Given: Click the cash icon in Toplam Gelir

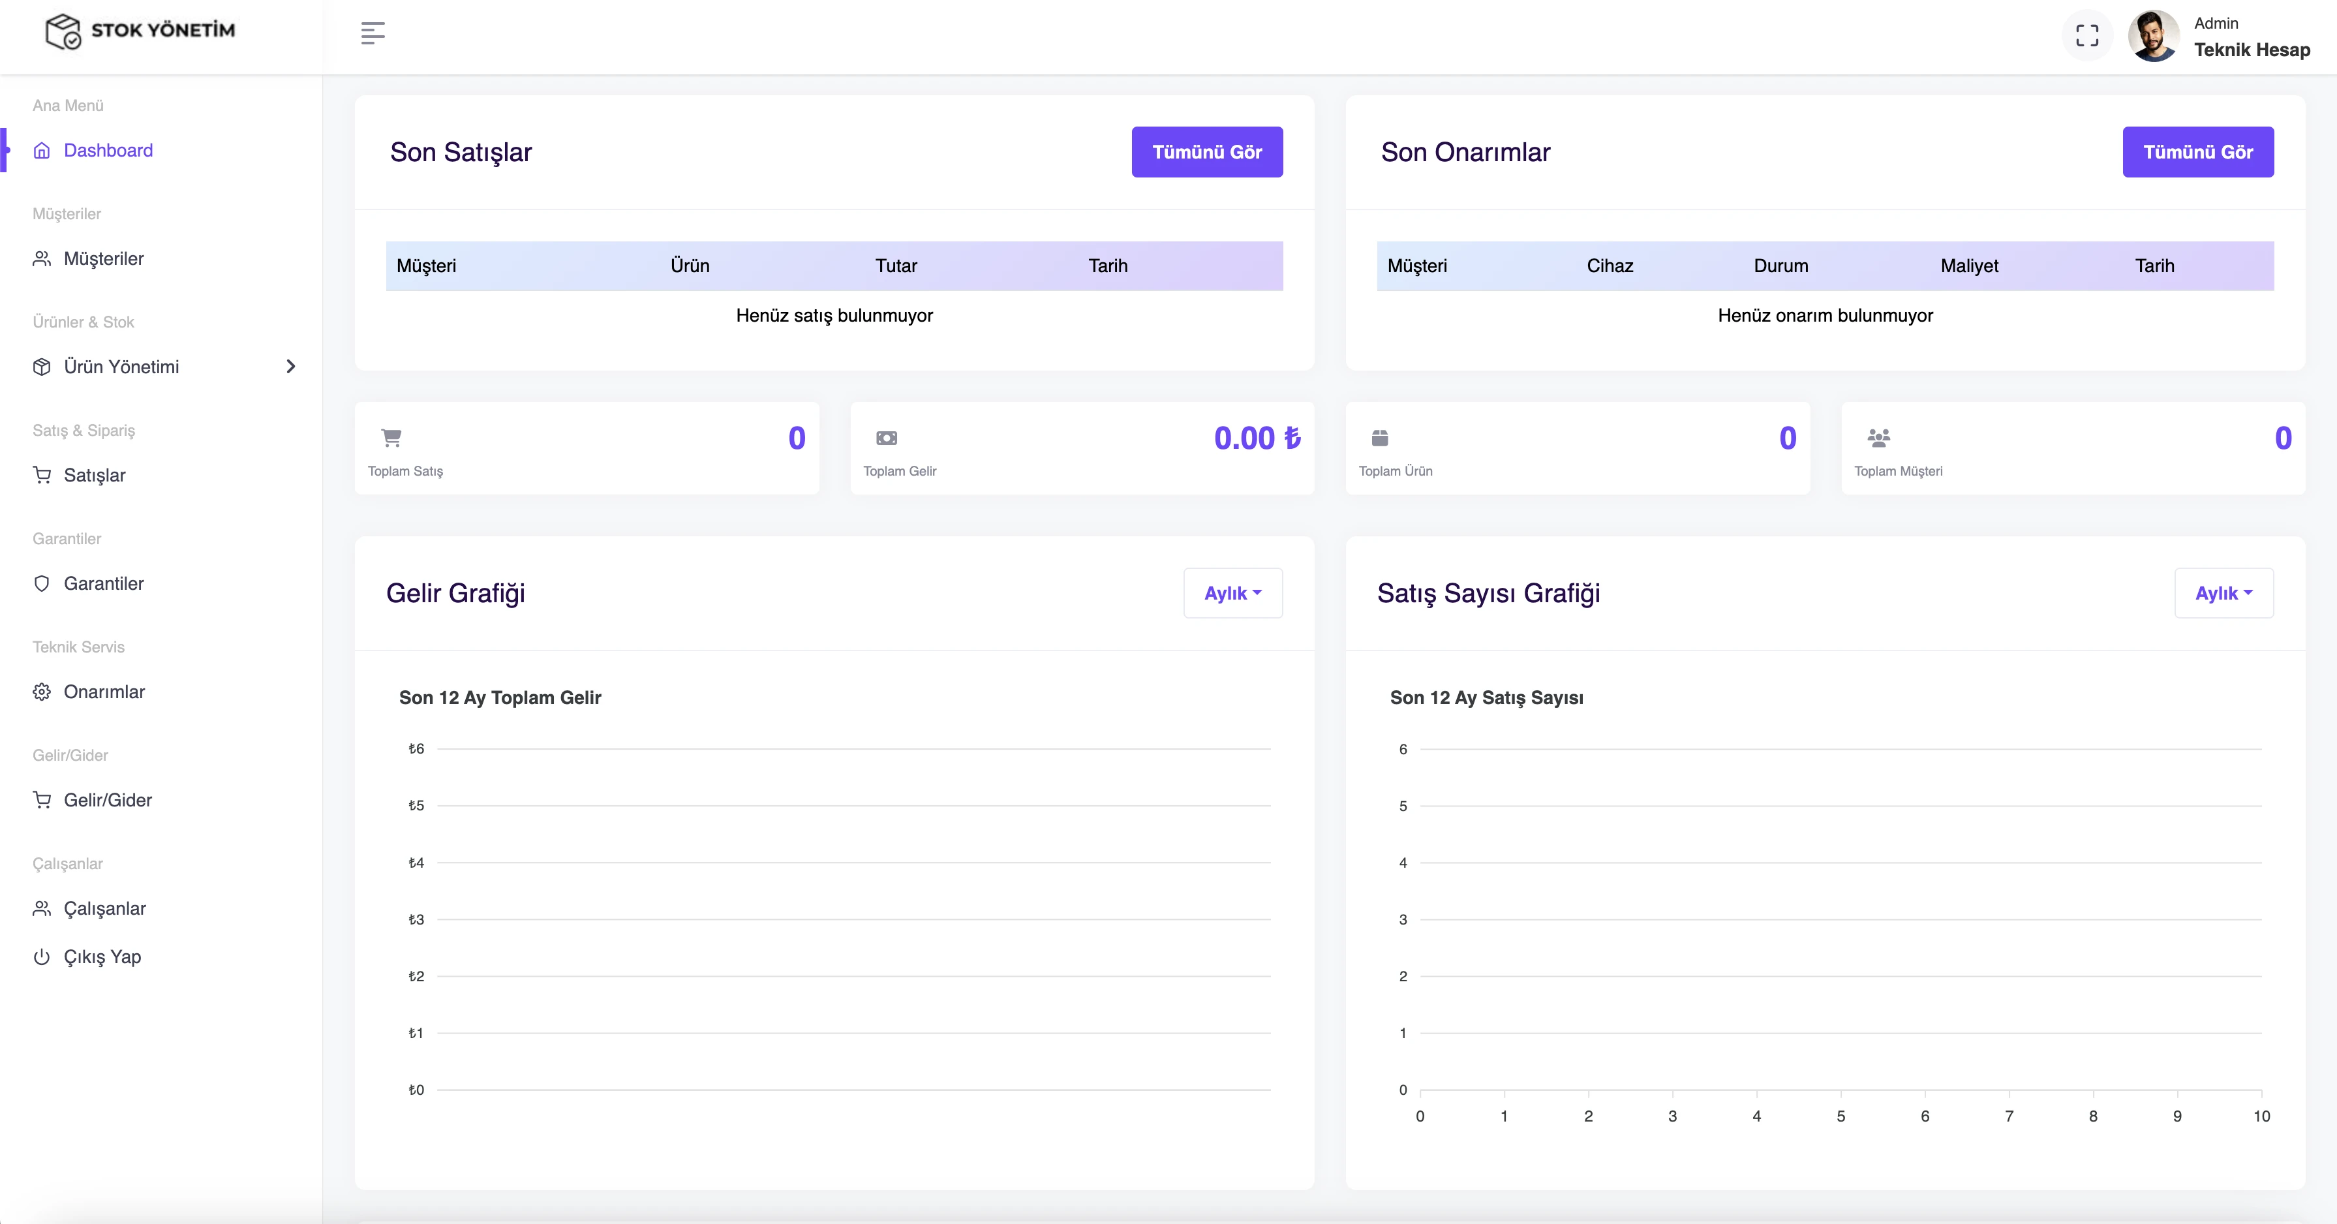Looking at the screenshot, I should (887, 438).
